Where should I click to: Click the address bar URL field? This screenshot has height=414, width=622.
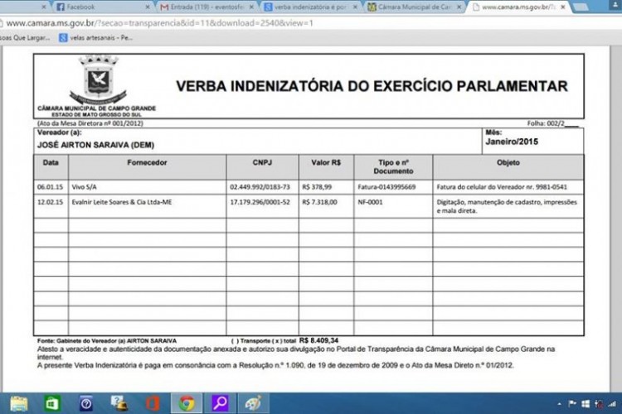pyautogui.click(x=311, y=23)
